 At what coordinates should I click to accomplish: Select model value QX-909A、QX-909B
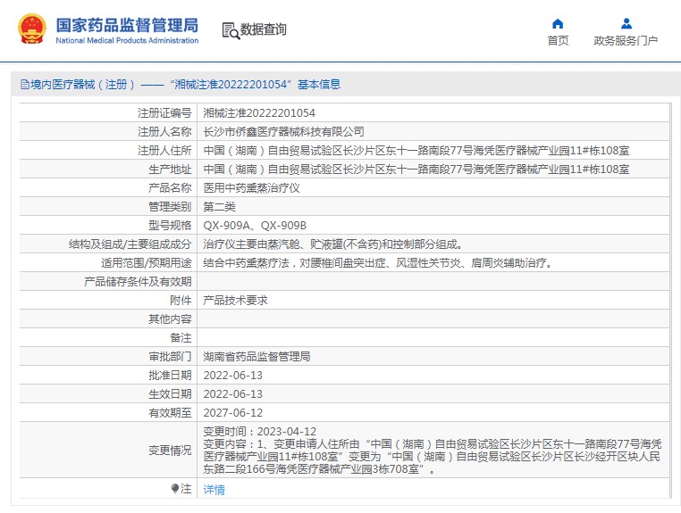coord(255,226)
